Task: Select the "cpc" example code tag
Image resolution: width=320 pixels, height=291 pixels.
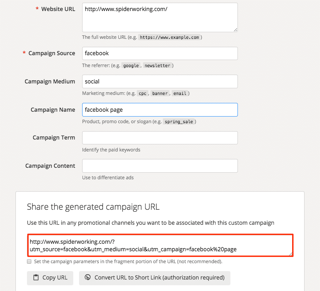Action: [143, 94]
